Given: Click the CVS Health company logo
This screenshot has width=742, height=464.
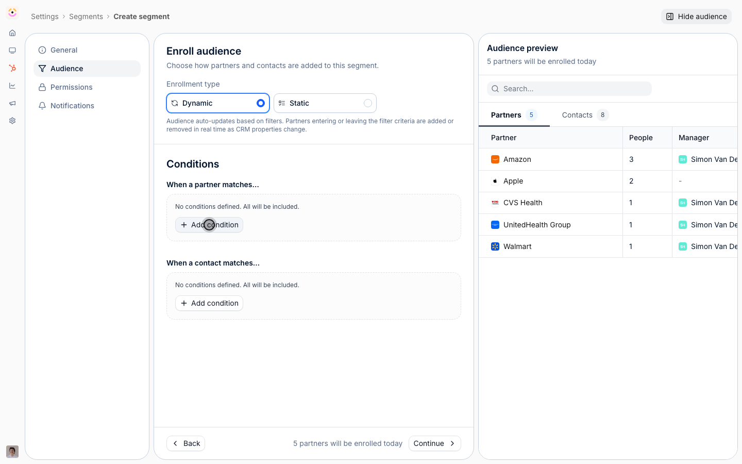Looking at the screenshot, I should pos(495,203).
